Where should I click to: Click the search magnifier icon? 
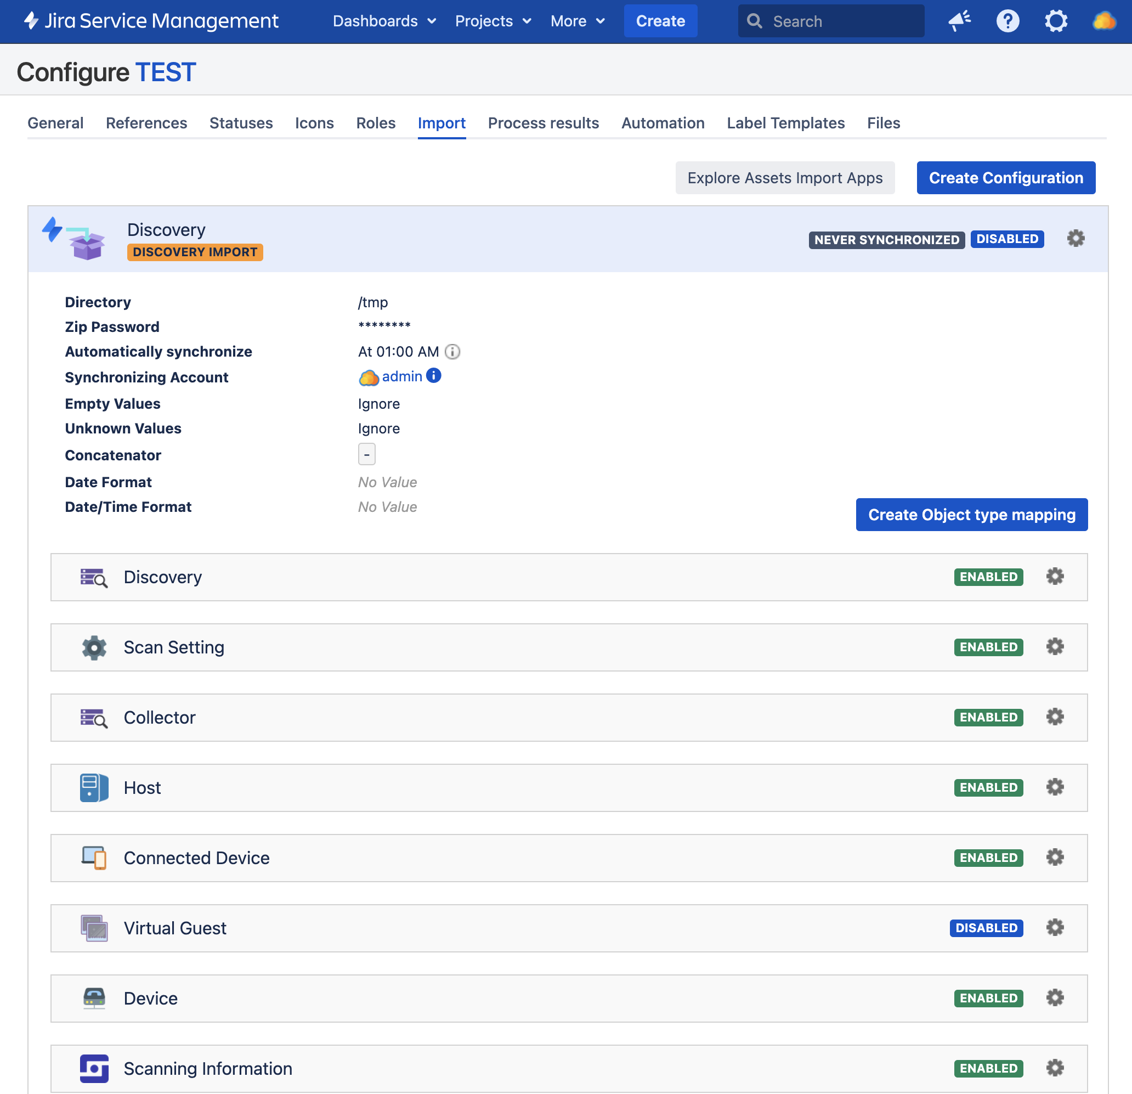point(754,21)
